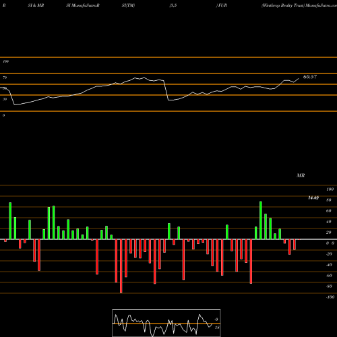
Task: Click the MR value label 14.42
Action: (x=313, y=197)
